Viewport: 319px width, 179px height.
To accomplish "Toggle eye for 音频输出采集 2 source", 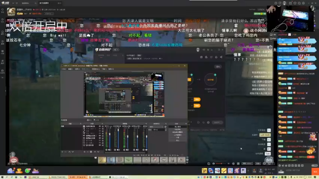I will (100, 136).
